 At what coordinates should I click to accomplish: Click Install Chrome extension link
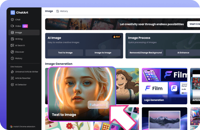coord(23,126)
